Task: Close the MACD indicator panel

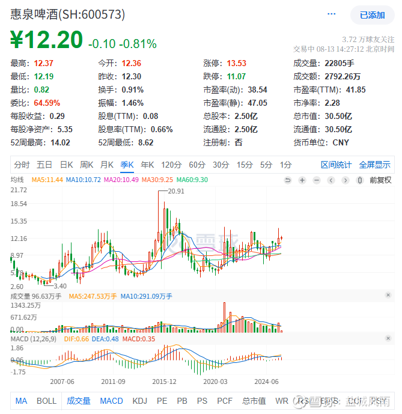Action: 388,338
